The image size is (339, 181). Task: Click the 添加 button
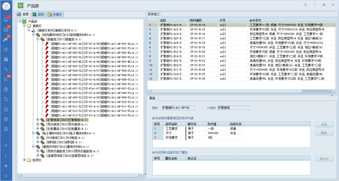tap(324, 124)
